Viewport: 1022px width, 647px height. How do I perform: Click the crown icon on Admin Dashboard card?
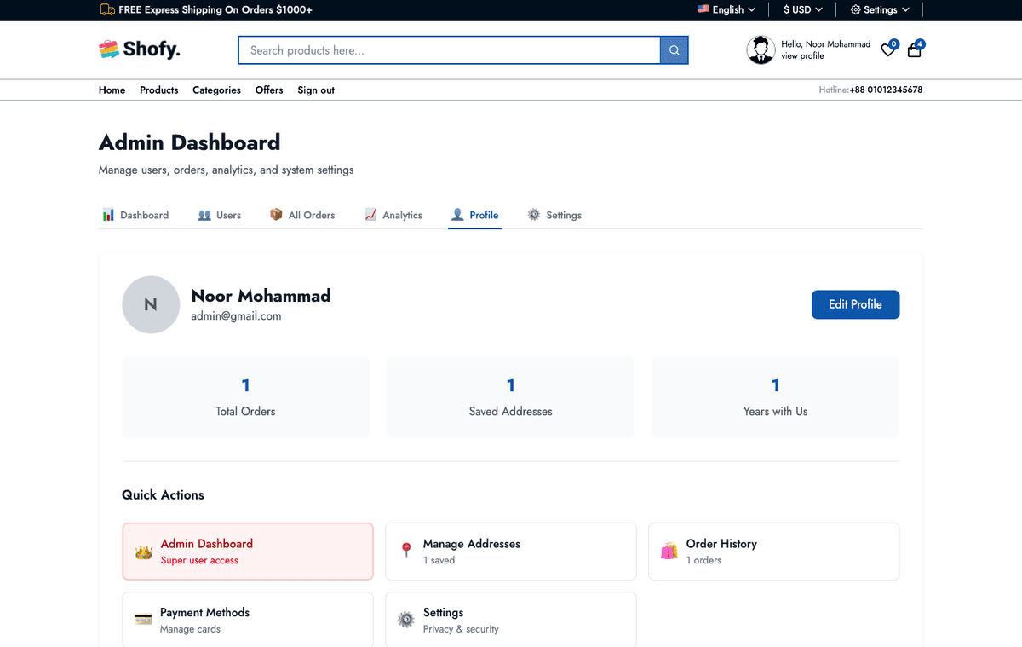tap(143, 552)
